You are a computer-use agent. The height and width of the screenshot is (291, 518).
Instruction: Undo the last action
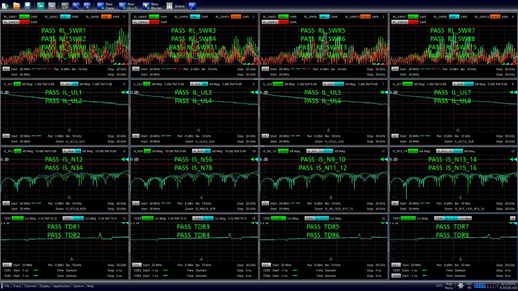coord(41,7)
